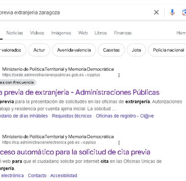
Task: Open the 'Requisitos técnicos' sitelink
Action: pyautogui.click(x=71, y=116)
